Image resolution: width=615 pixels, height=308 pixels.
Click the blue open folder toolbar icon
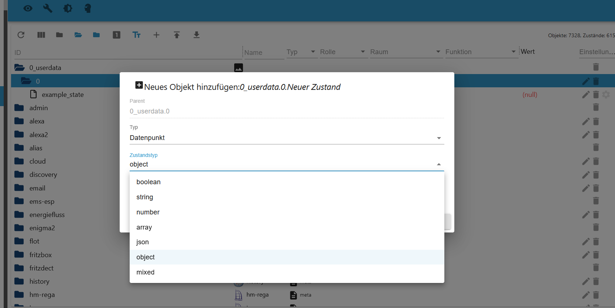(78, 35)
